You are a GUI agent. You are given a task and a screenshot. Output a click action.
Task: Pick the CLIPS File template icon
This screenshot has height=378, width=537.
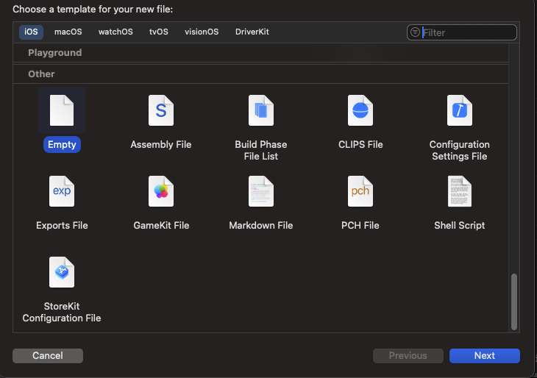[x=360, y=110]
